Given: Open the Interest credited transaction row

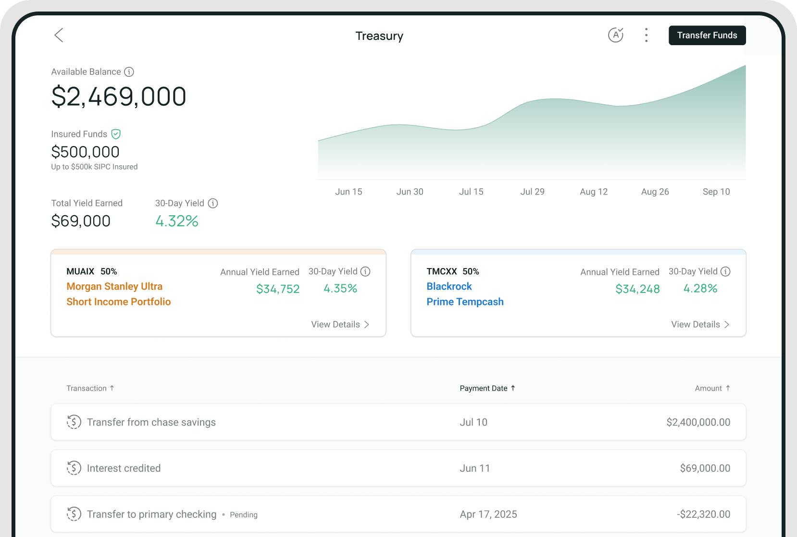Looking at the screenshot, I should coord(398,468).
